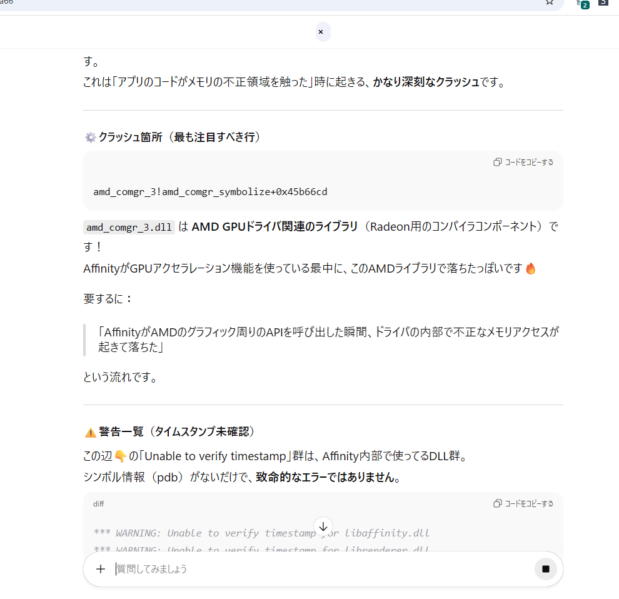Click the クラッシュ箇所 section heading
Image resolution: width=619 pixels, height=599 pixels.
click(179, 138)
